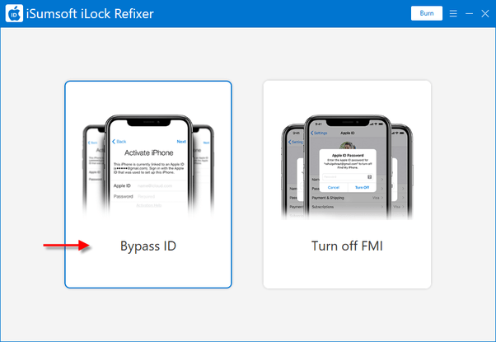This screenshot has width=496, height=342.
Task: Click the Activate iPhone phone illustration
Action: pyautogui.click(x=148, y=166)
